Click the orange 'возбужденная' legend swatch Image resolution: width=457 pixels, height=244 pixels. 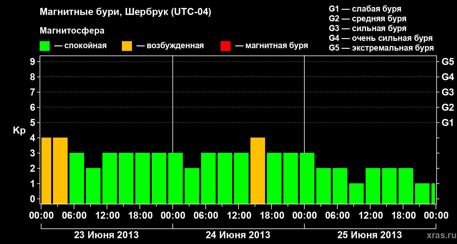[x=127, y=46]
